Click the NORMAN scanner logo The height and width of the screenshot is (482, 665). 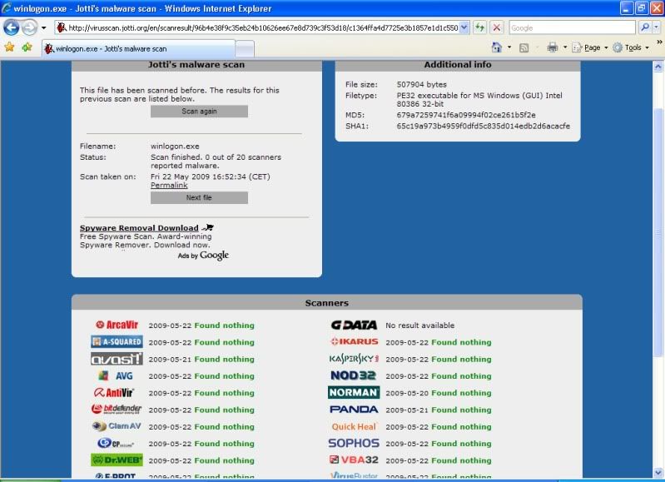[x=354, y=392]
